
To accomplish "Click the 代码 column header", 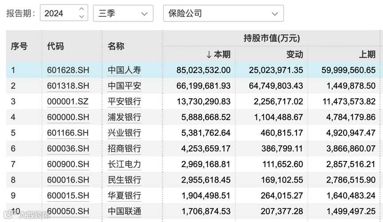I will [x=55, y=46].
